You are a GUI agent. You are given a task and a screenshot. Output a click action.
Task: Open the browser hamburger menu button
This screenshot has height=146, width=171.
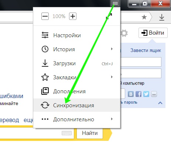[x=115, y=3]
